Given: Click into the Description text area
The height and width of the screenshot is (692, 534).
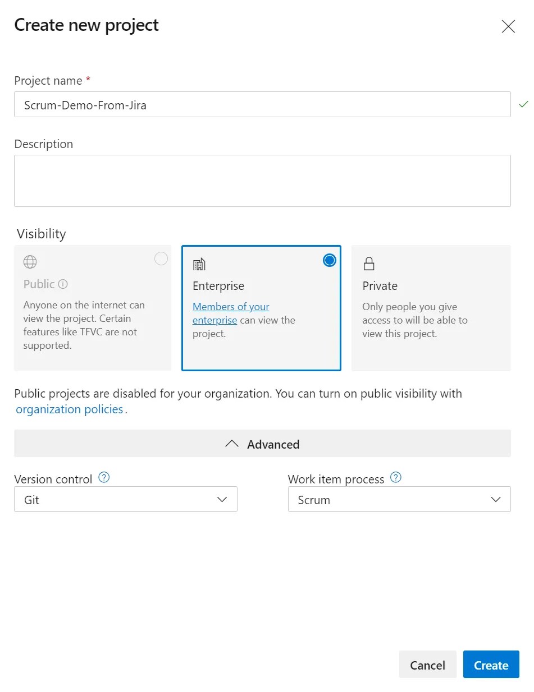Looking at the screenshot, I should (262, 181).
